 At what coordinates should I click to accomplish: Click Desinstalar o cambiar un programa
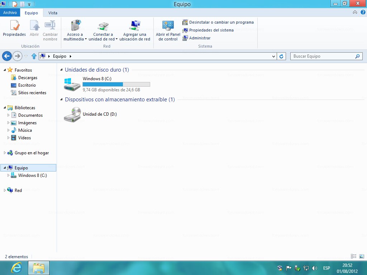[218, 22]
